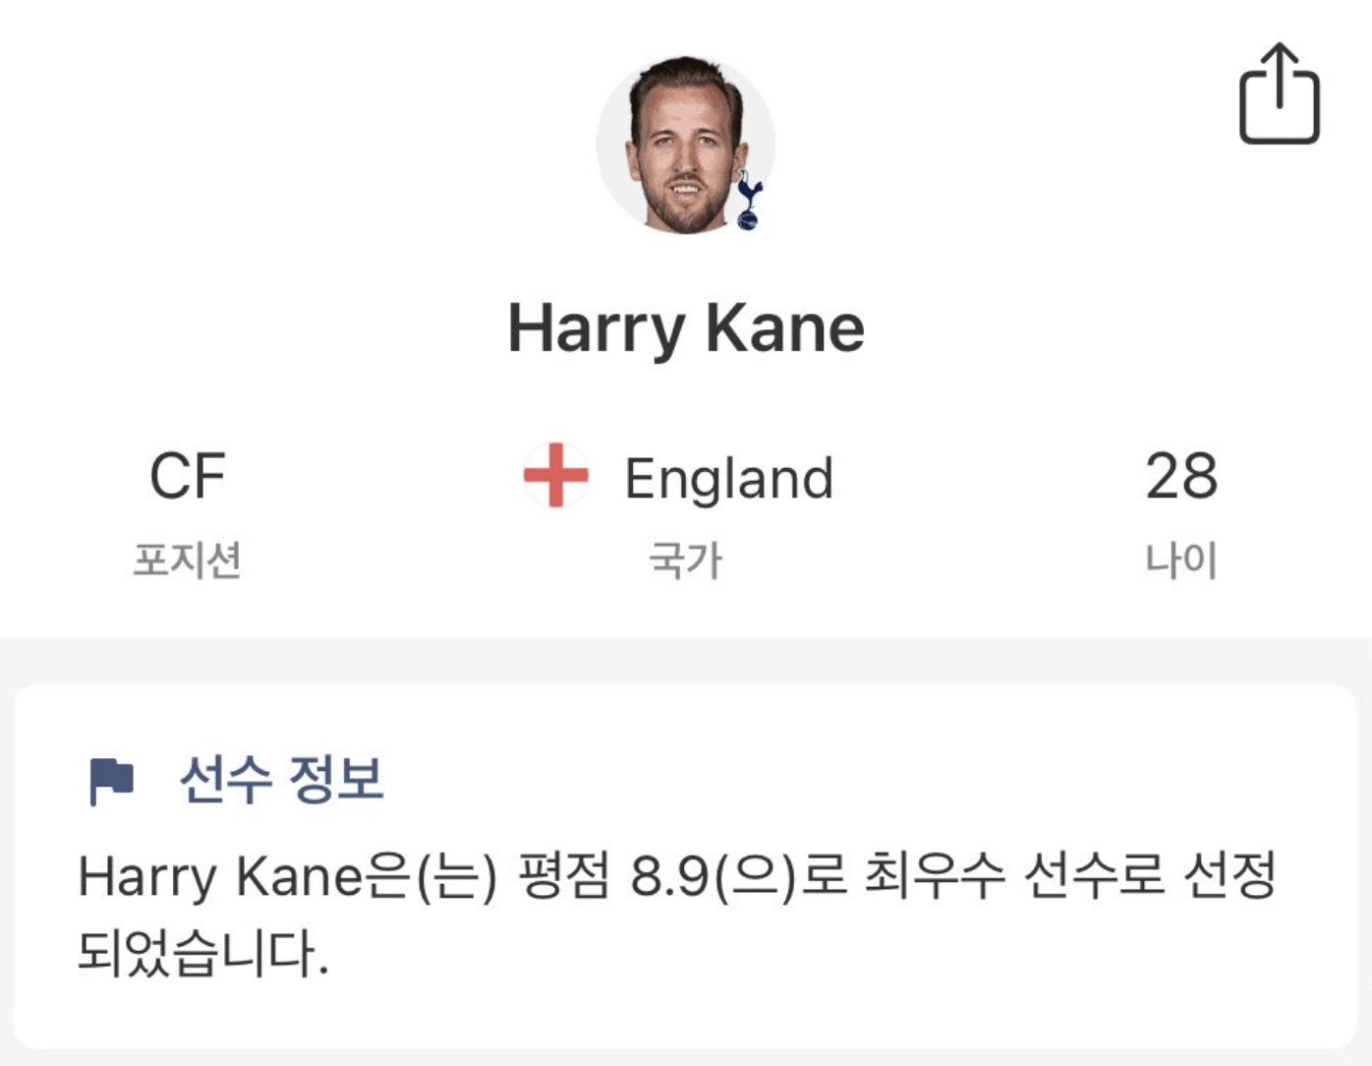The width and height of the screenshot is (1372, 1066).
Task: Click the "선수 정보" section heading
Action: tap(281, 780)
